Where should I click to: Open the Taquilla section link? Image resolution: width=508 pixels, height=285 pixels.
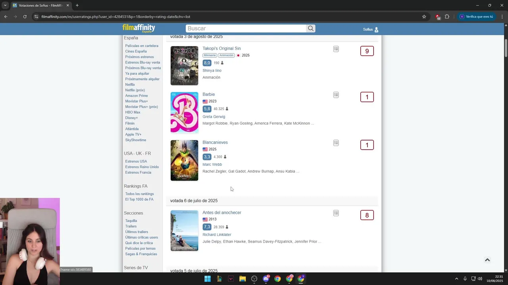(x=131, y=221)
